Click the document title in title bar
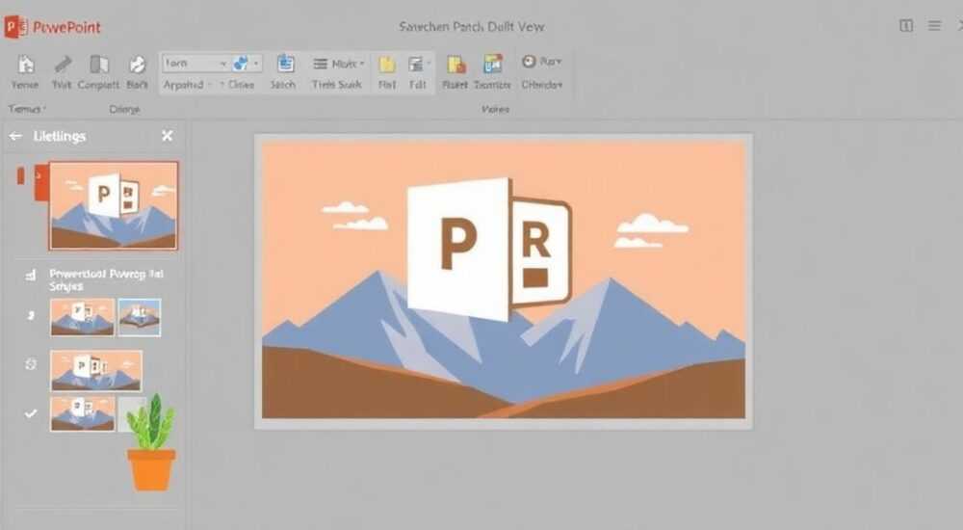The image size is (963, 530). pos(471,26)
